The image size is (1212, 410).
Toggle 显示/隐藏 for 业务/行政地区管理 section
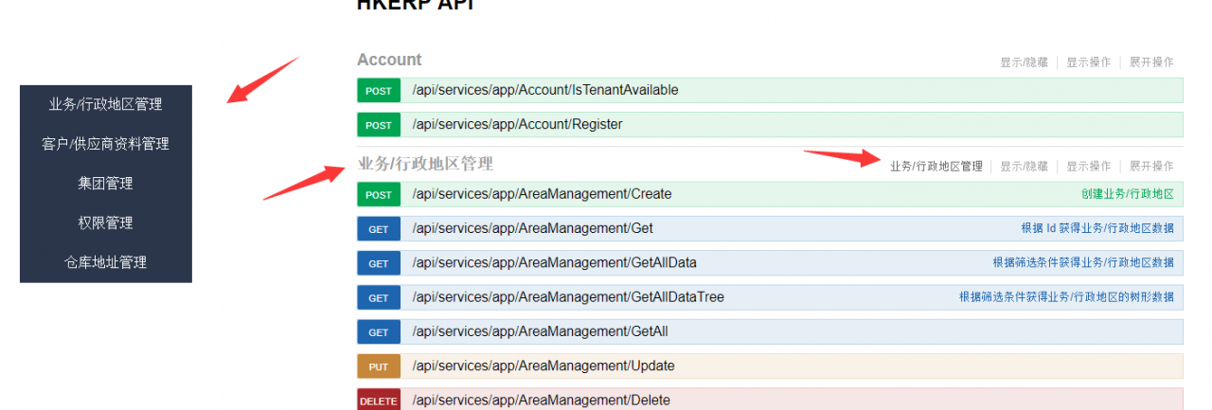coord(1024,167)
